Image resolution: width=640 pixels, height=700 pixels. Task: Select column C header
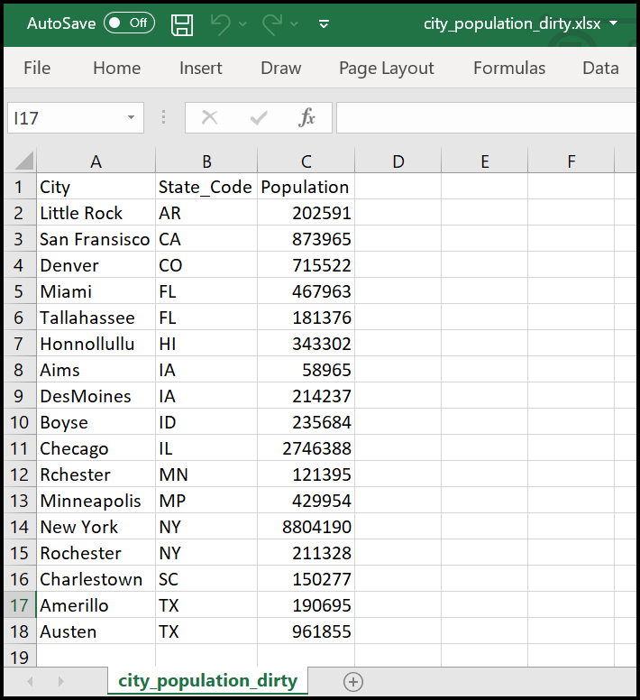(306, 161)
